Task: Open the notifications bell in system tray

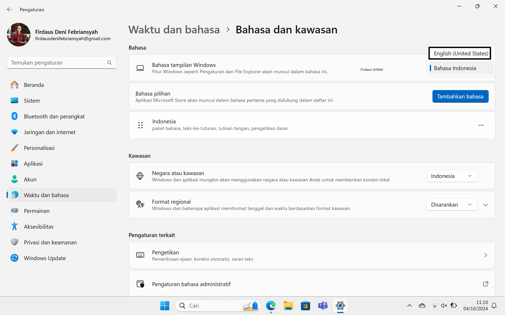Action: [494, 306]
